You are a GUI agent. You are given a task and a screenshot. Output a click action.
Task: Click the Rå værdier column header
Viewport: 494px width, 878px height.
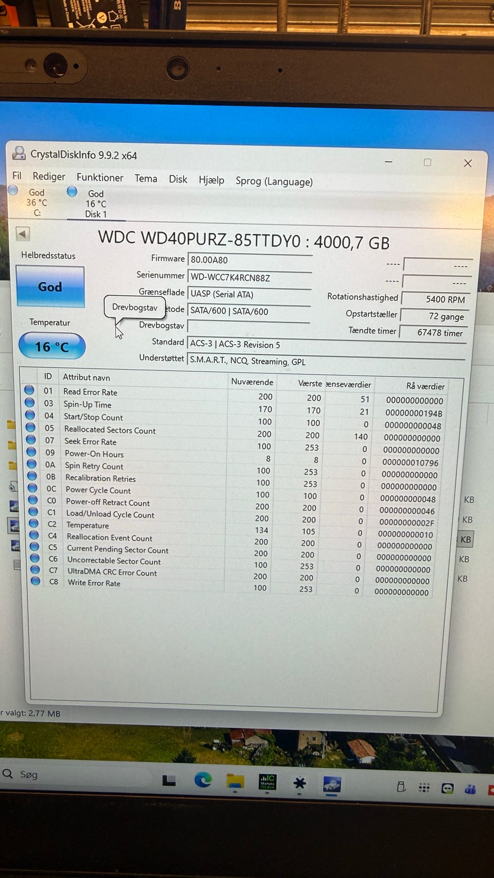426,386
